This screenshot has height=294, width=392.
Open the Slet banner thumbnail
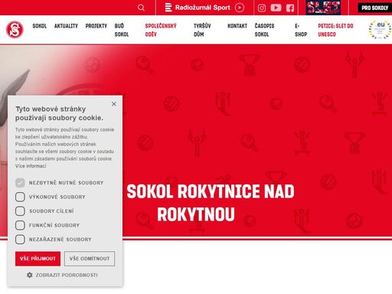pyautogui.click(x=323, y=8)
